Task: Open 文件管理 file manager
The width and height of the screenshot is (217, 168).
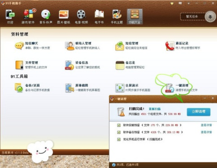Action: click(x=31, y=65)
